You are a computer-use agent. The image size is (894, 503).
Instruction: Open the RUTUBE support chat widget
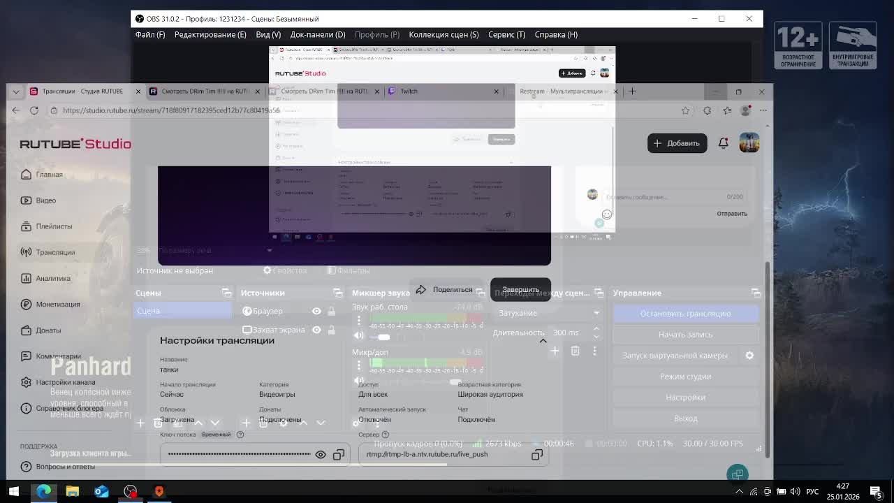(738, 474)
